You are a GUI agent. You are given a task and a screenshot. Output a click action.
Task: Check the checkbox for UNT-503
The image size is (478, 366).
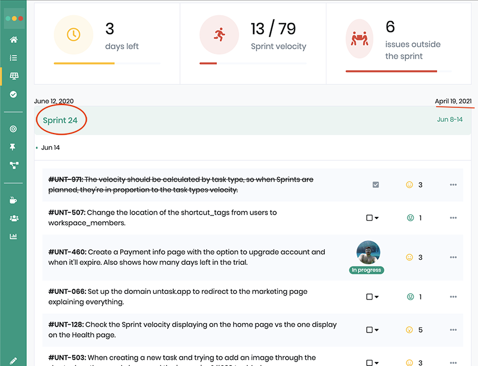(x=369, y=363)
